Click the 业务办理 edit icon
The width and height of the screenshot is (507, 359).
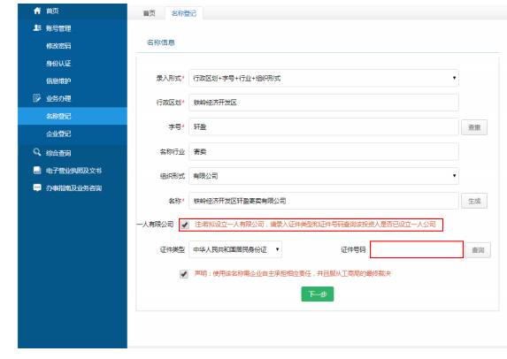click(37, 98)
